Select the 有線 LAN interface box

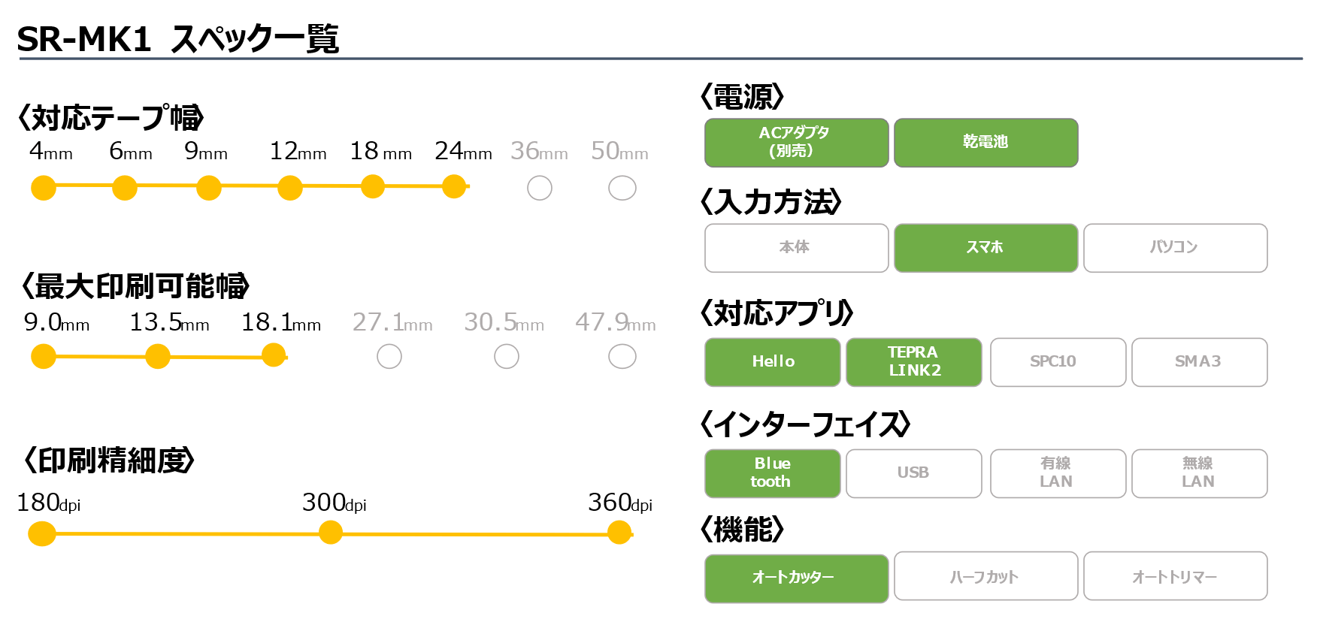tap(1058, 473)
